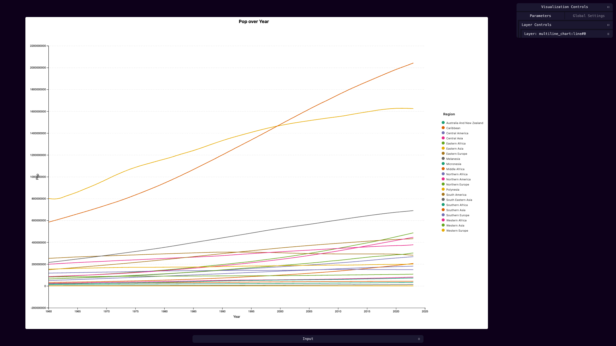
Task: Select the Northern Europe legend entry
Action: point(455,185)
